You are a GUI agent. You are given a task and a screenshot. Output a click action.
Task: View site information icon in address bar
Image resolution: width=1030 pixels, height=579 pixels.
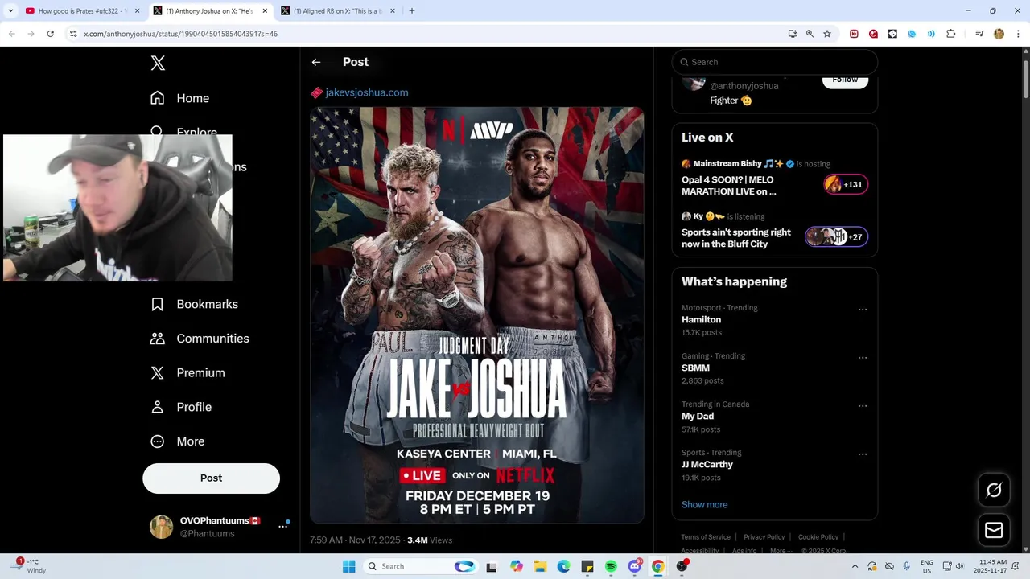click(73, 34)
